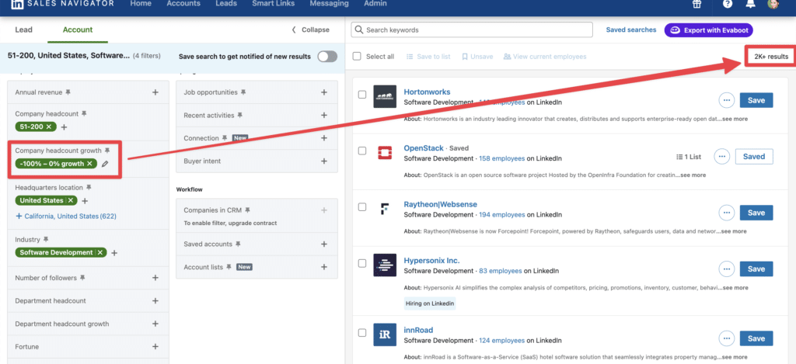This screenshot has height=364, width=796.
Task: Add California, United States location suggestion
Action: (67, 216)
